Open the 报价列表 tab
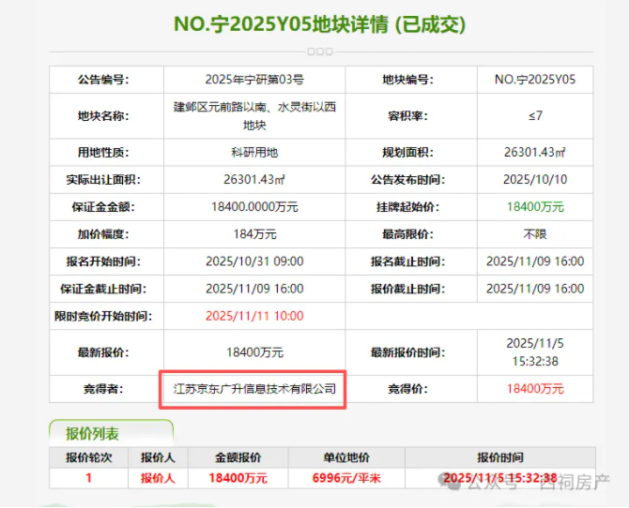Image resolution: width=629 pixels, height=508 pixels. tap(92, 434)
